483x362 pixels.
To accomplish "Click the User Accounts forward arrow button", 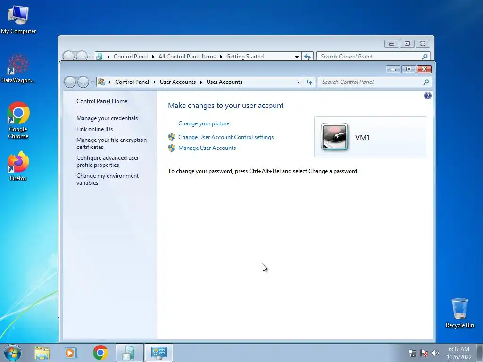I will tap(83, 82).
